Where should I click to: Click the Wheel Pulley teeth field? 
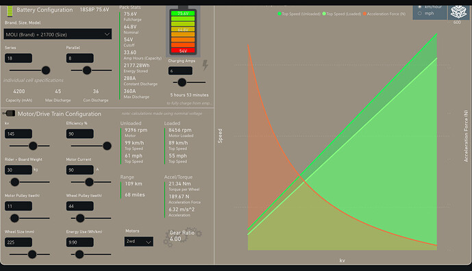point(79,206)
